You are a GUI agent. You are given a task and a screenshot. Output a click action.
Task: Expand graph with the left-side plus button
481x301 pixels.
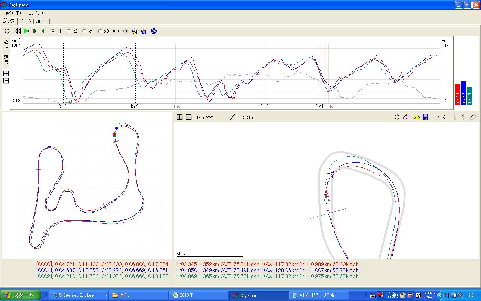(x=6, y=73)
